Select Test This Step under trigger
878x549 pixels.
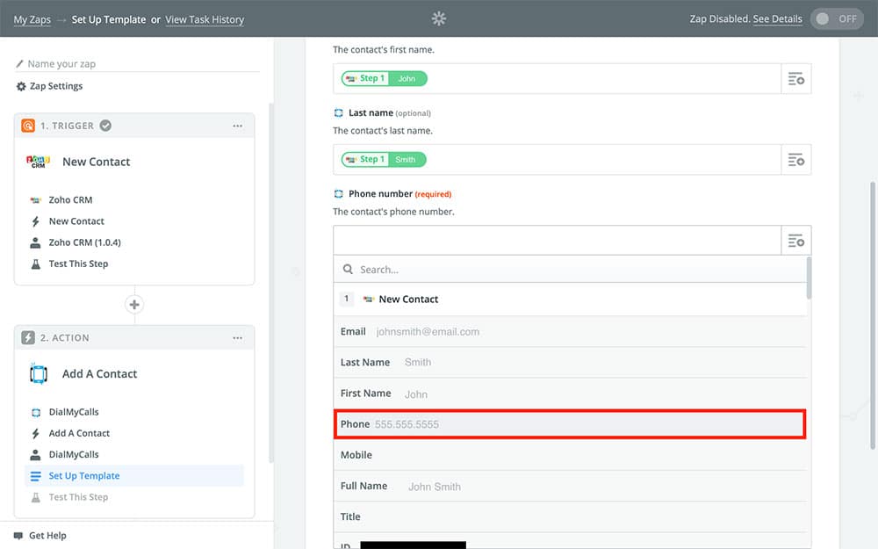pos(78,264)
